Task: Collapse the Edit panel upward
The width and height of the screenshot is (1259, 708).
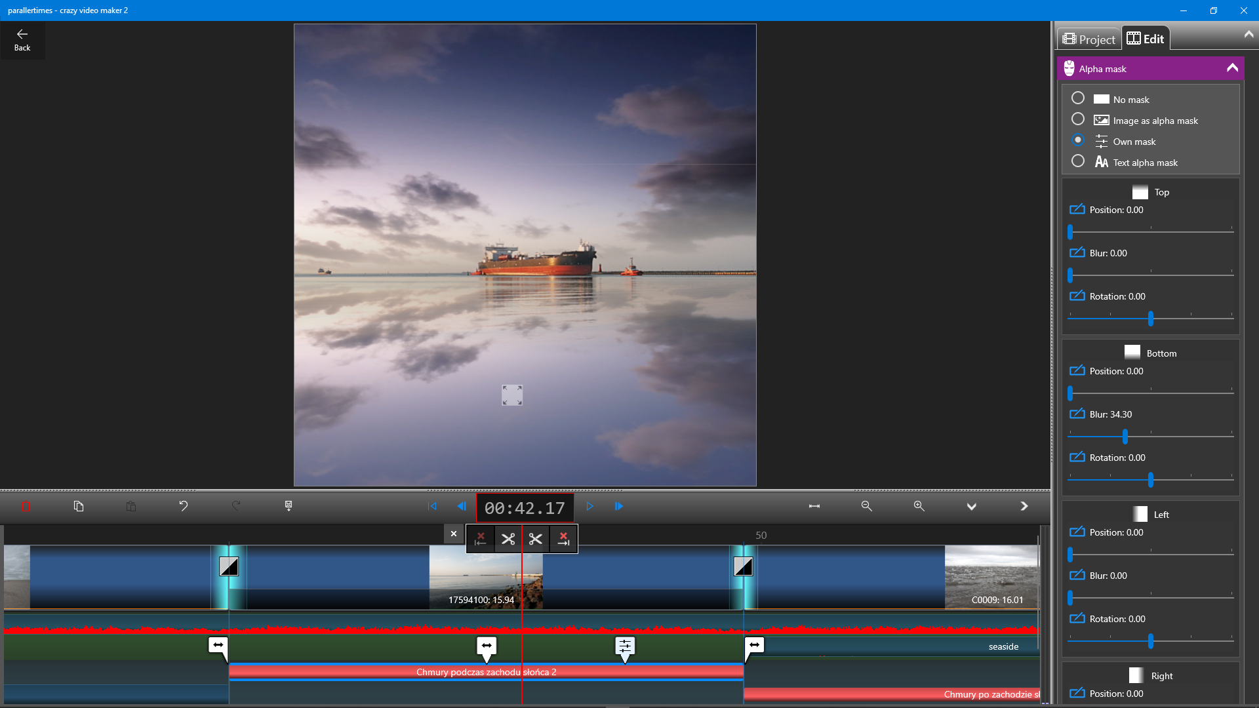Action: (x=1249, y=34)
